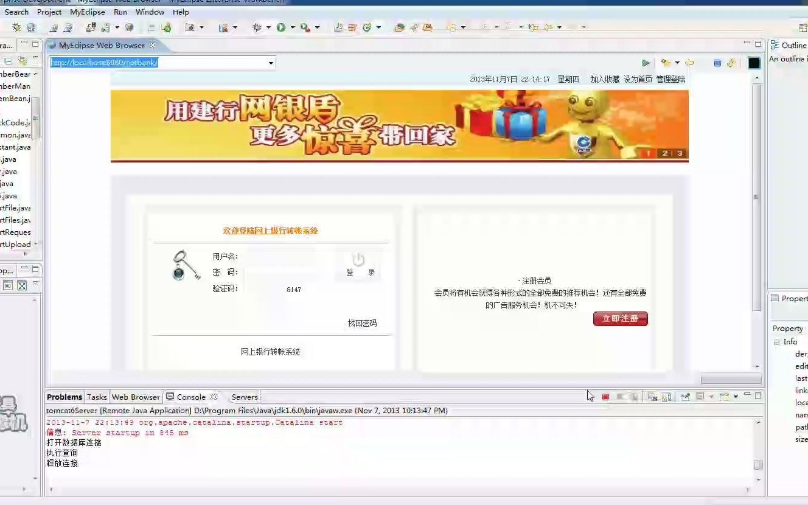Toggle Link with Editor in left panel
The height and width of the screenshot is (505, 808).
pos(23,61)
